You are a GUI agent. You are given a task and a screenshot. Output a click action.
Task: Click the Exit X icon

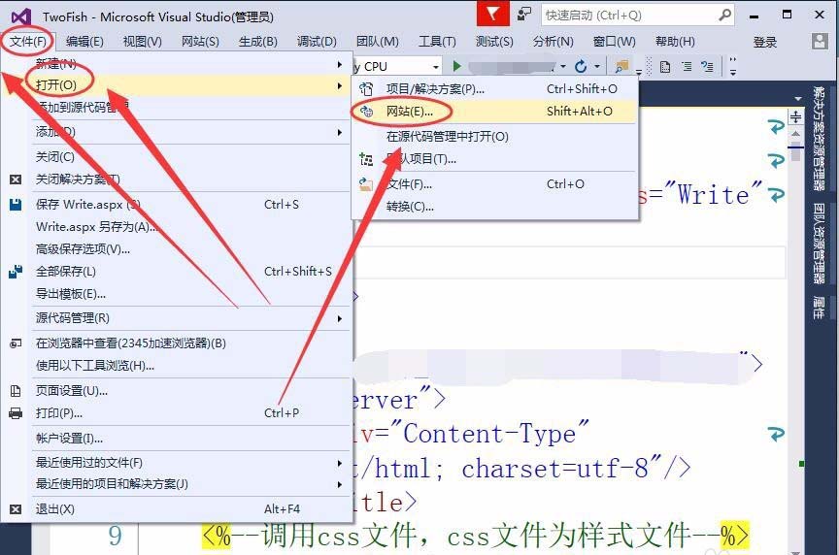click(16, 509)
